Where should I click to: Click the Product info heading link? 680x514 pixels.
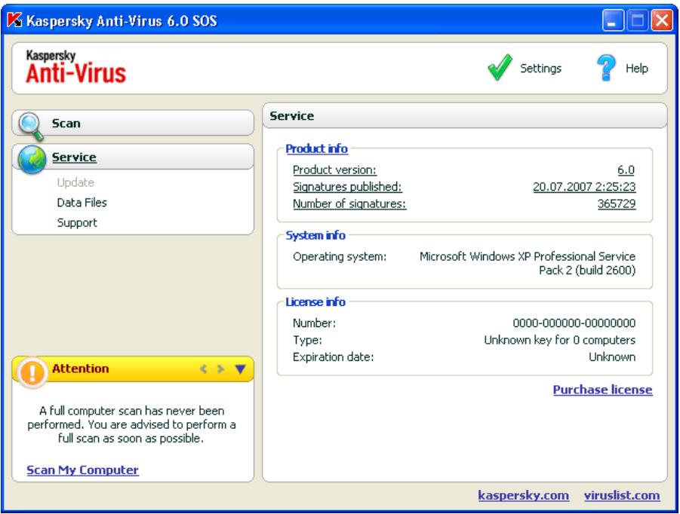pos(316,148)
